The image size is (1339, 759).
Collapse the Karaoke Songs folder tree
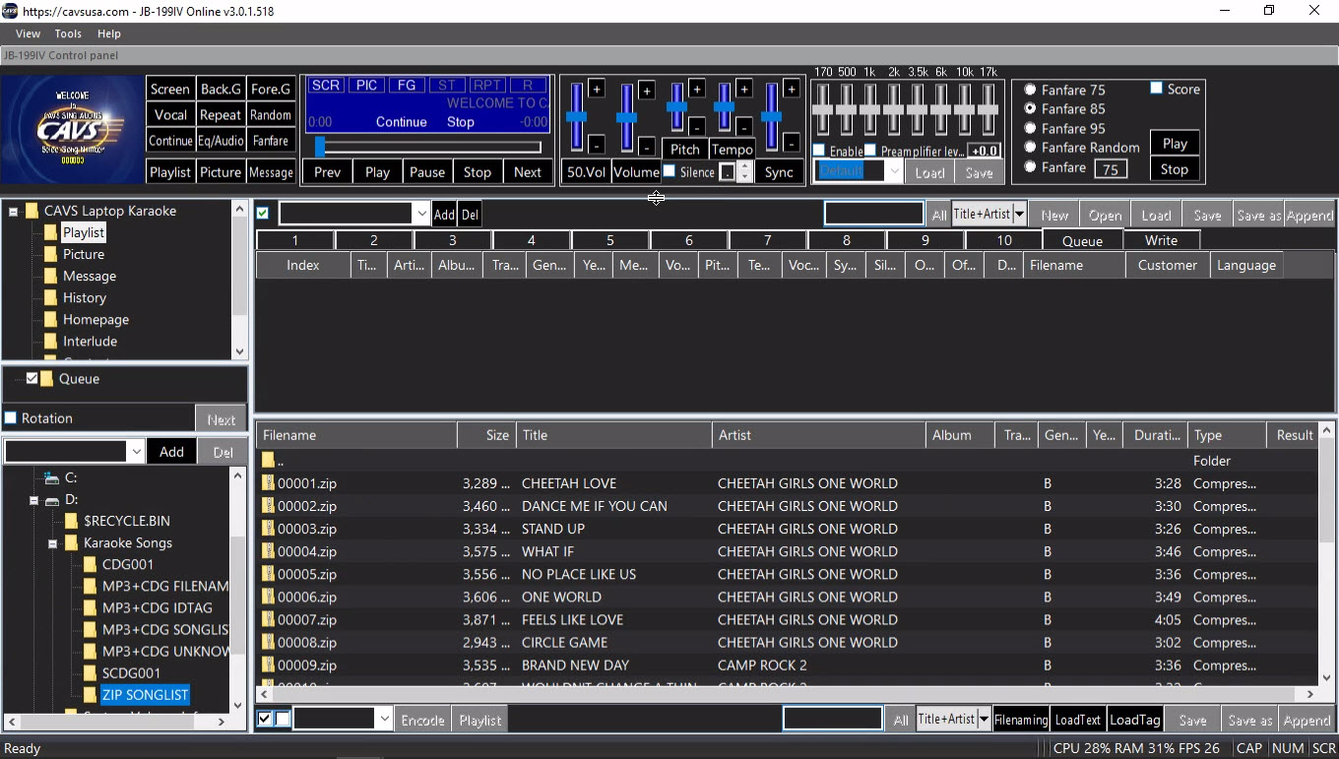pyautogui.click(x=53, y=543)
